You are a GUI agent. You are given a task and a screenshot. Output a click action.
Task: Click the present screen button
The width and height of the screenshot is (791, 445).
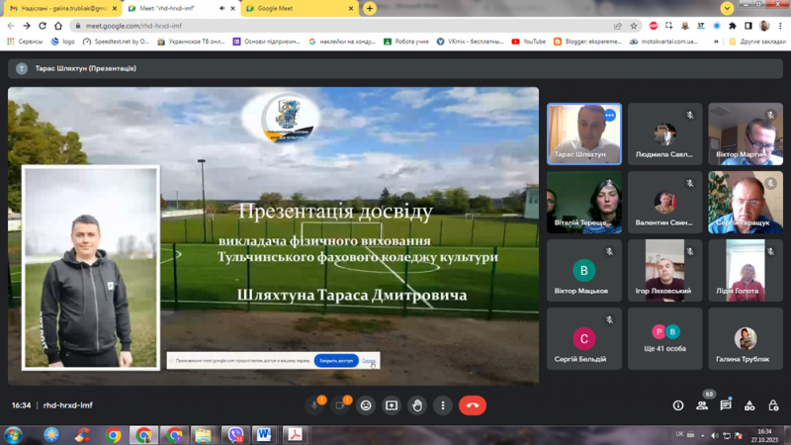click(x=392, y=405)
